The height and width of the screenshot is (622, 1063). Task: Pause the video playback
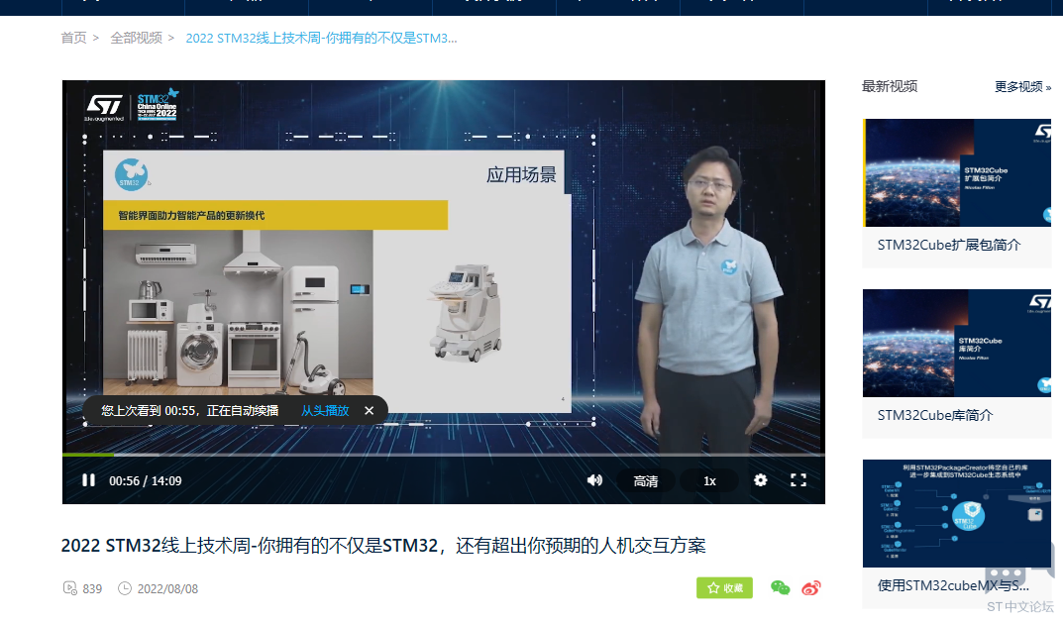(88, 480)
